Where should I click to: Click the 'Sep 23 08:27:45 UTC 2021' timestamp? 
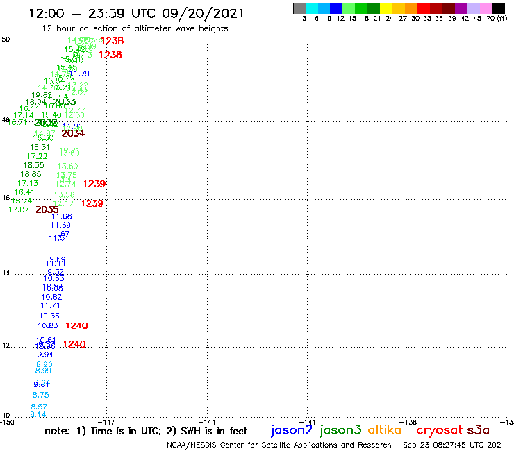coord(454,445)
